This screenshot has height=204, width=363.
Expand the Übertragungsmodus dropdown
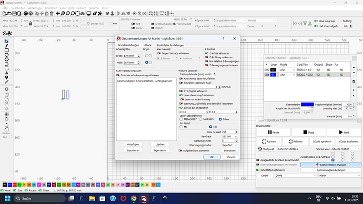click(x=229, y=145)
